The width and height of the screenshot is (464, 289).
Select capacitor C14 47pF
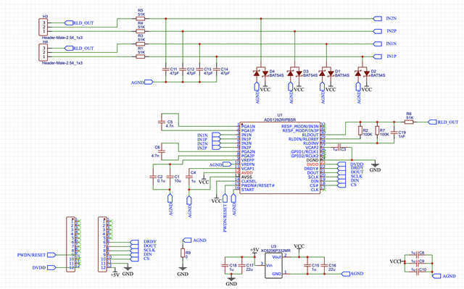(x=217, y=70)
